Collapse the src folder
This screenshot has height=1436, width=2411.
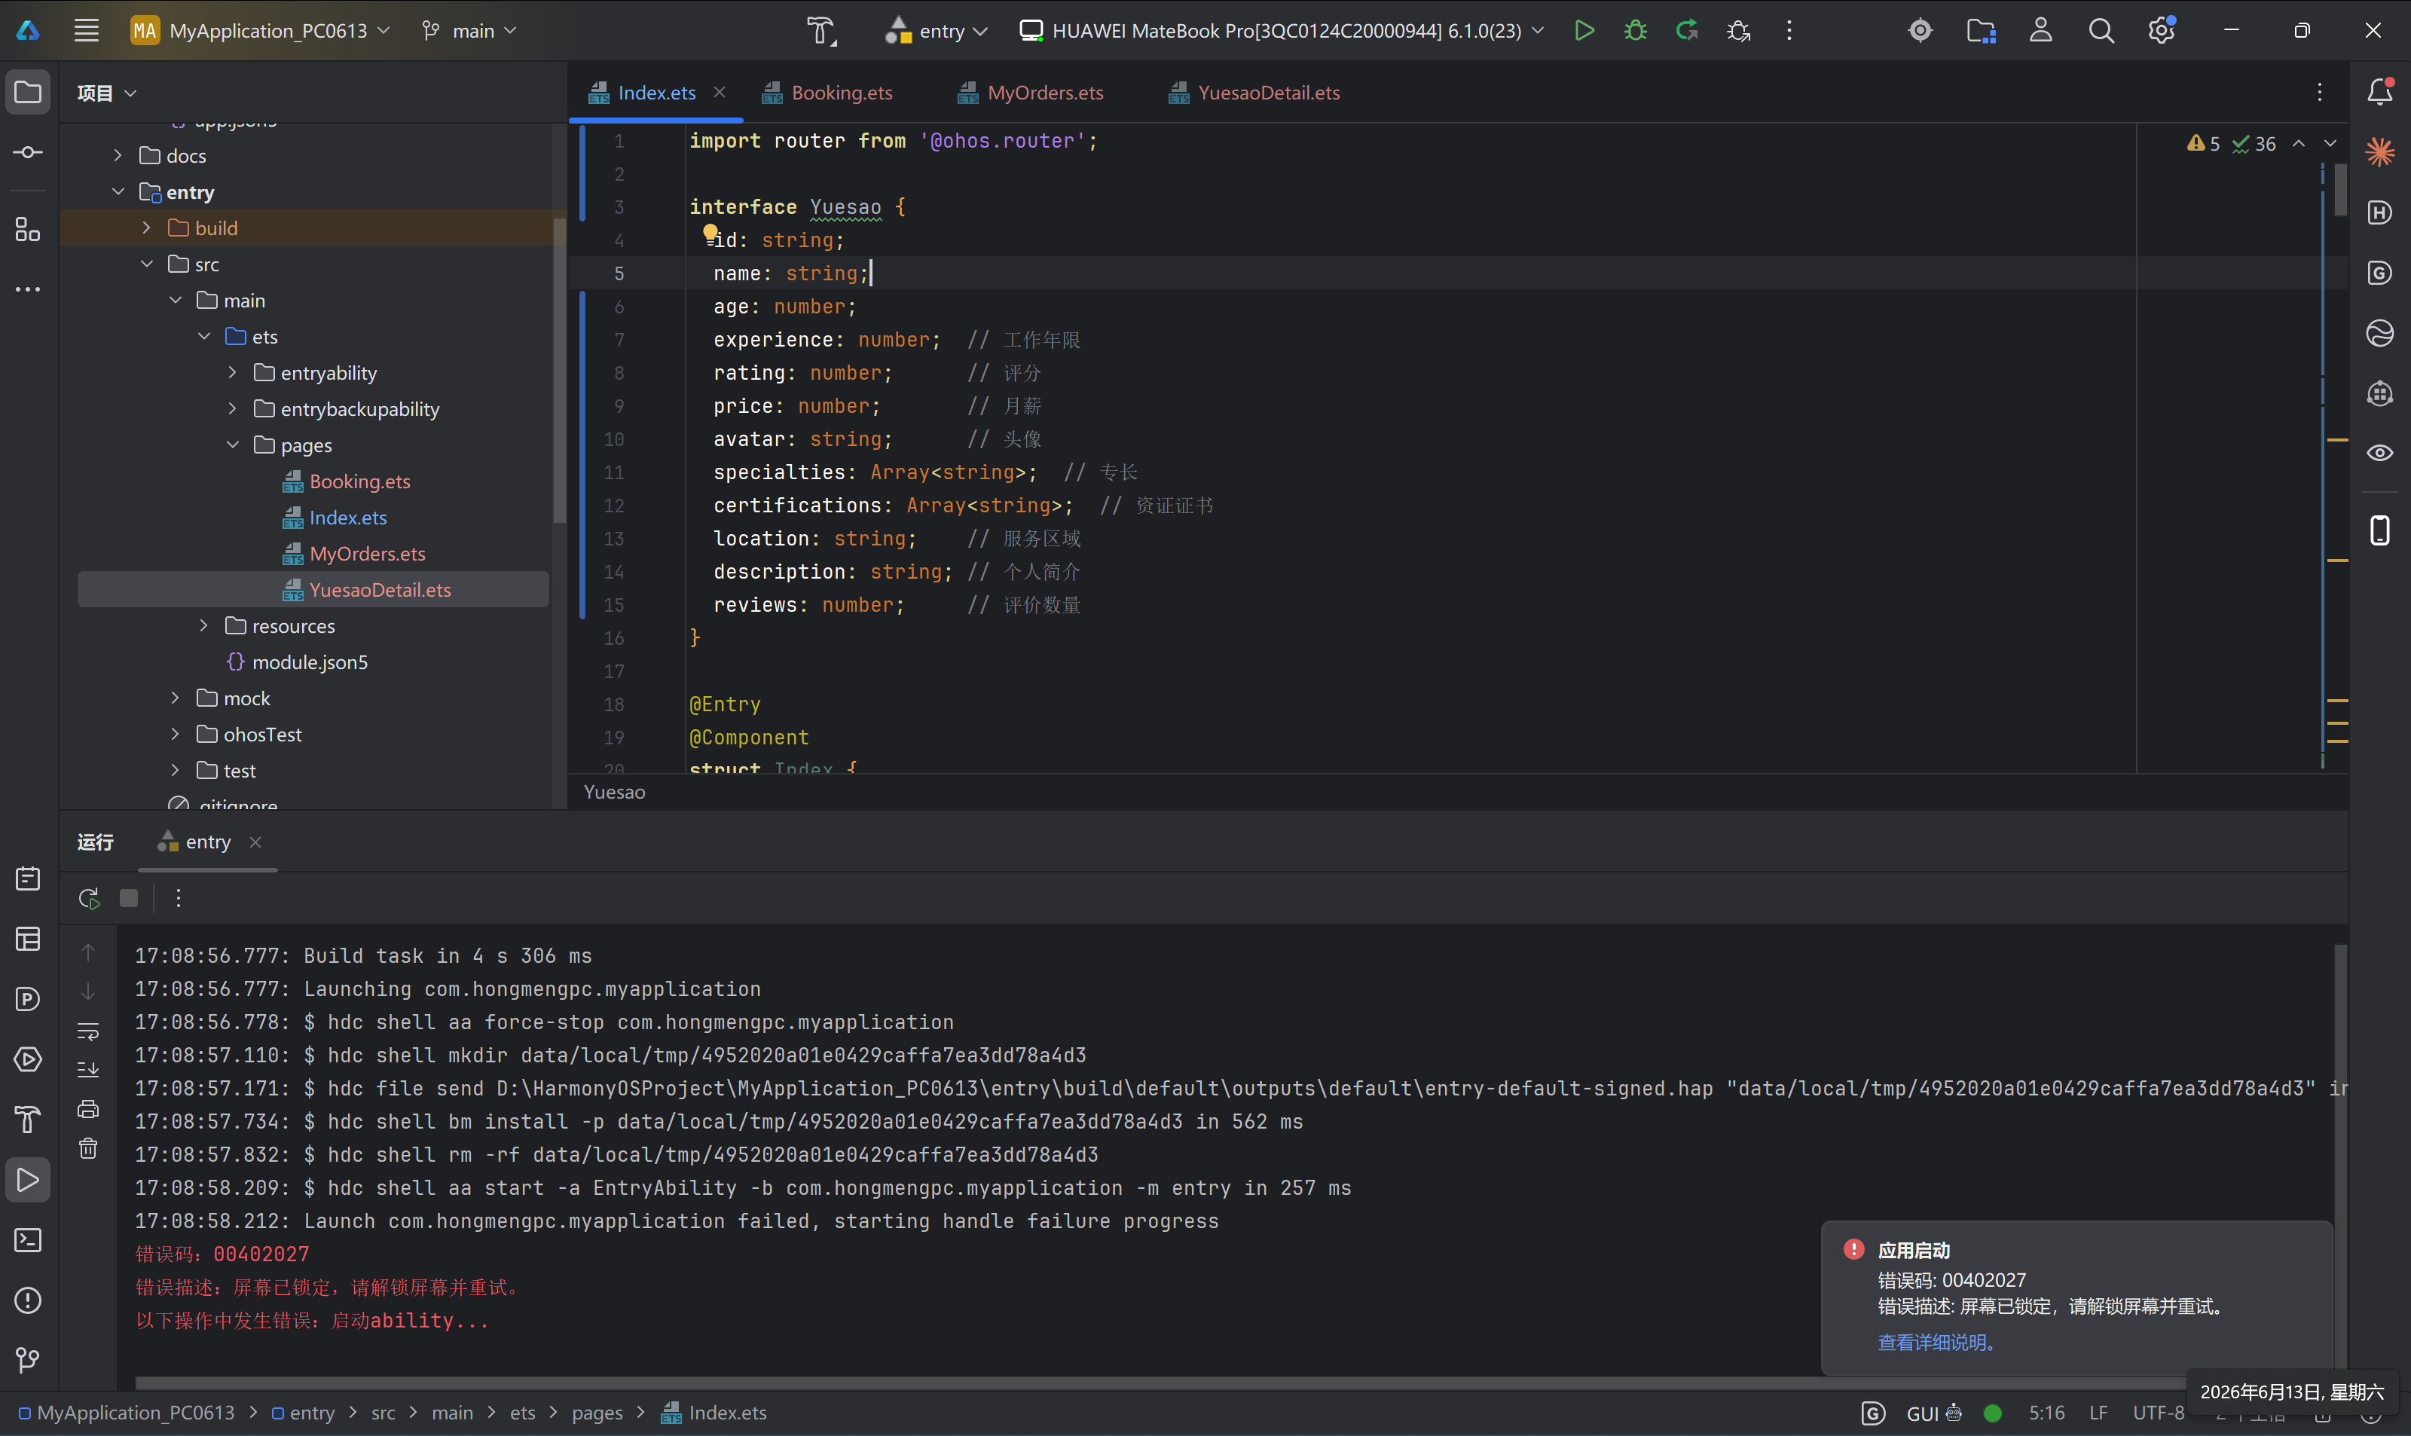pyautogui.click(x=147, y=263)
